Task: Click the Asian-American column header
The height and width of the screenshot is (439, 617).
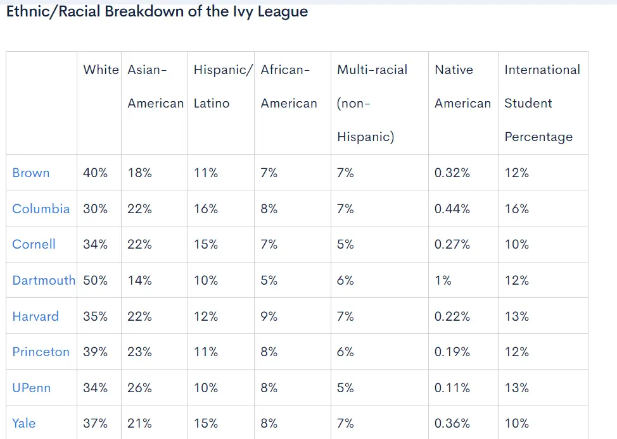Action: pos(155,87)
